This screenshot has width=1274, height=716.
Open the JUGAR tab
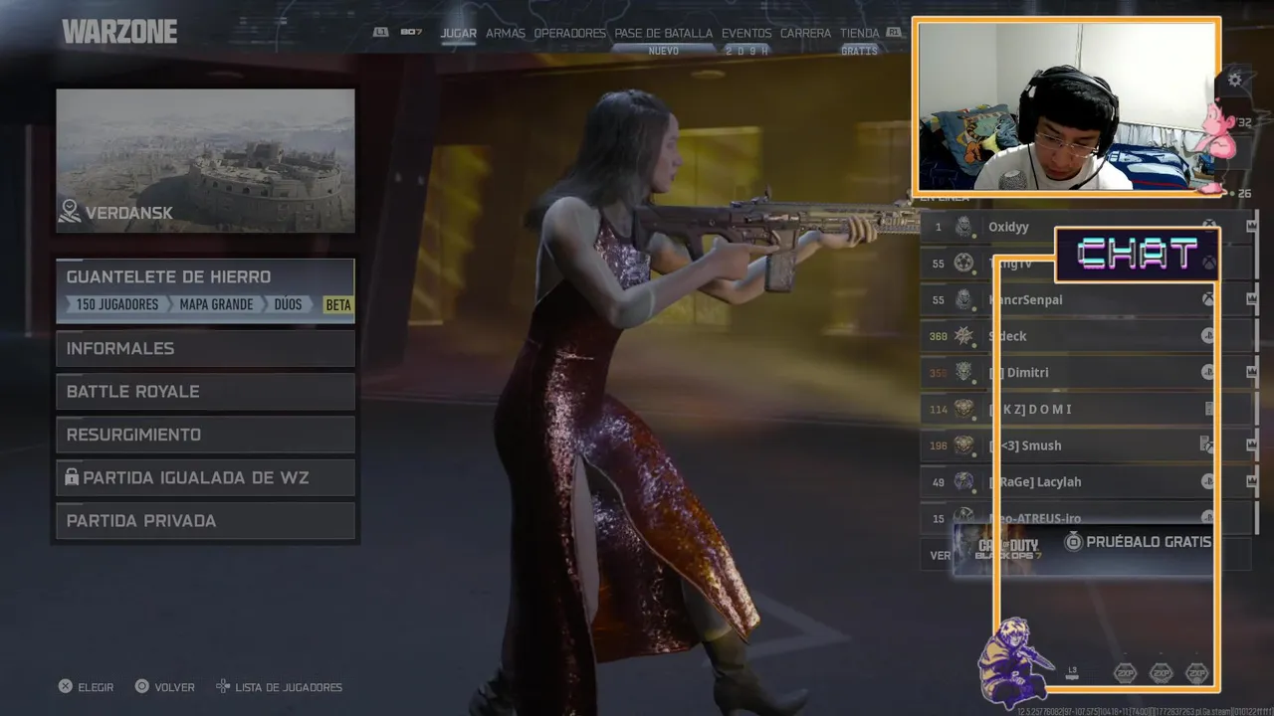click(x=459, y=33)
